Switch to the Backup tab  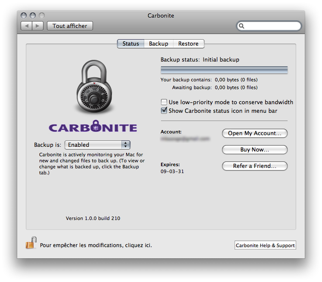pos(158,44)
